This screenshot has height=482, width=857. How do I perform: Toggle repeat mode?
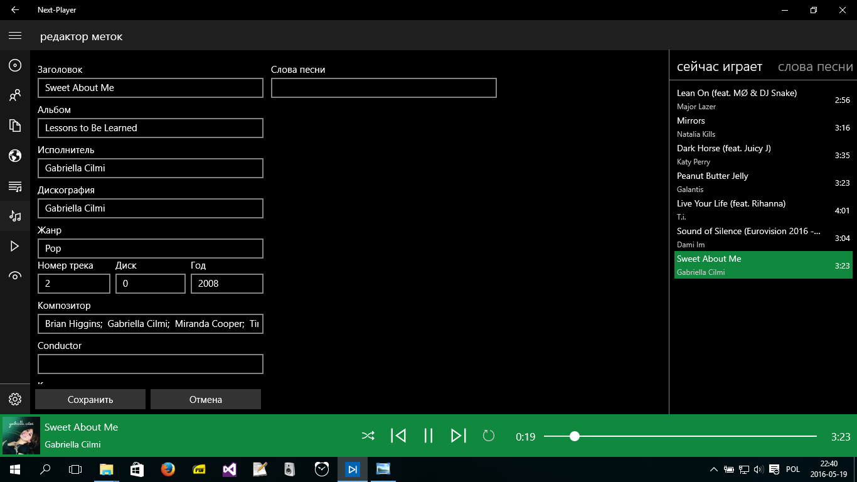(489, 436)
